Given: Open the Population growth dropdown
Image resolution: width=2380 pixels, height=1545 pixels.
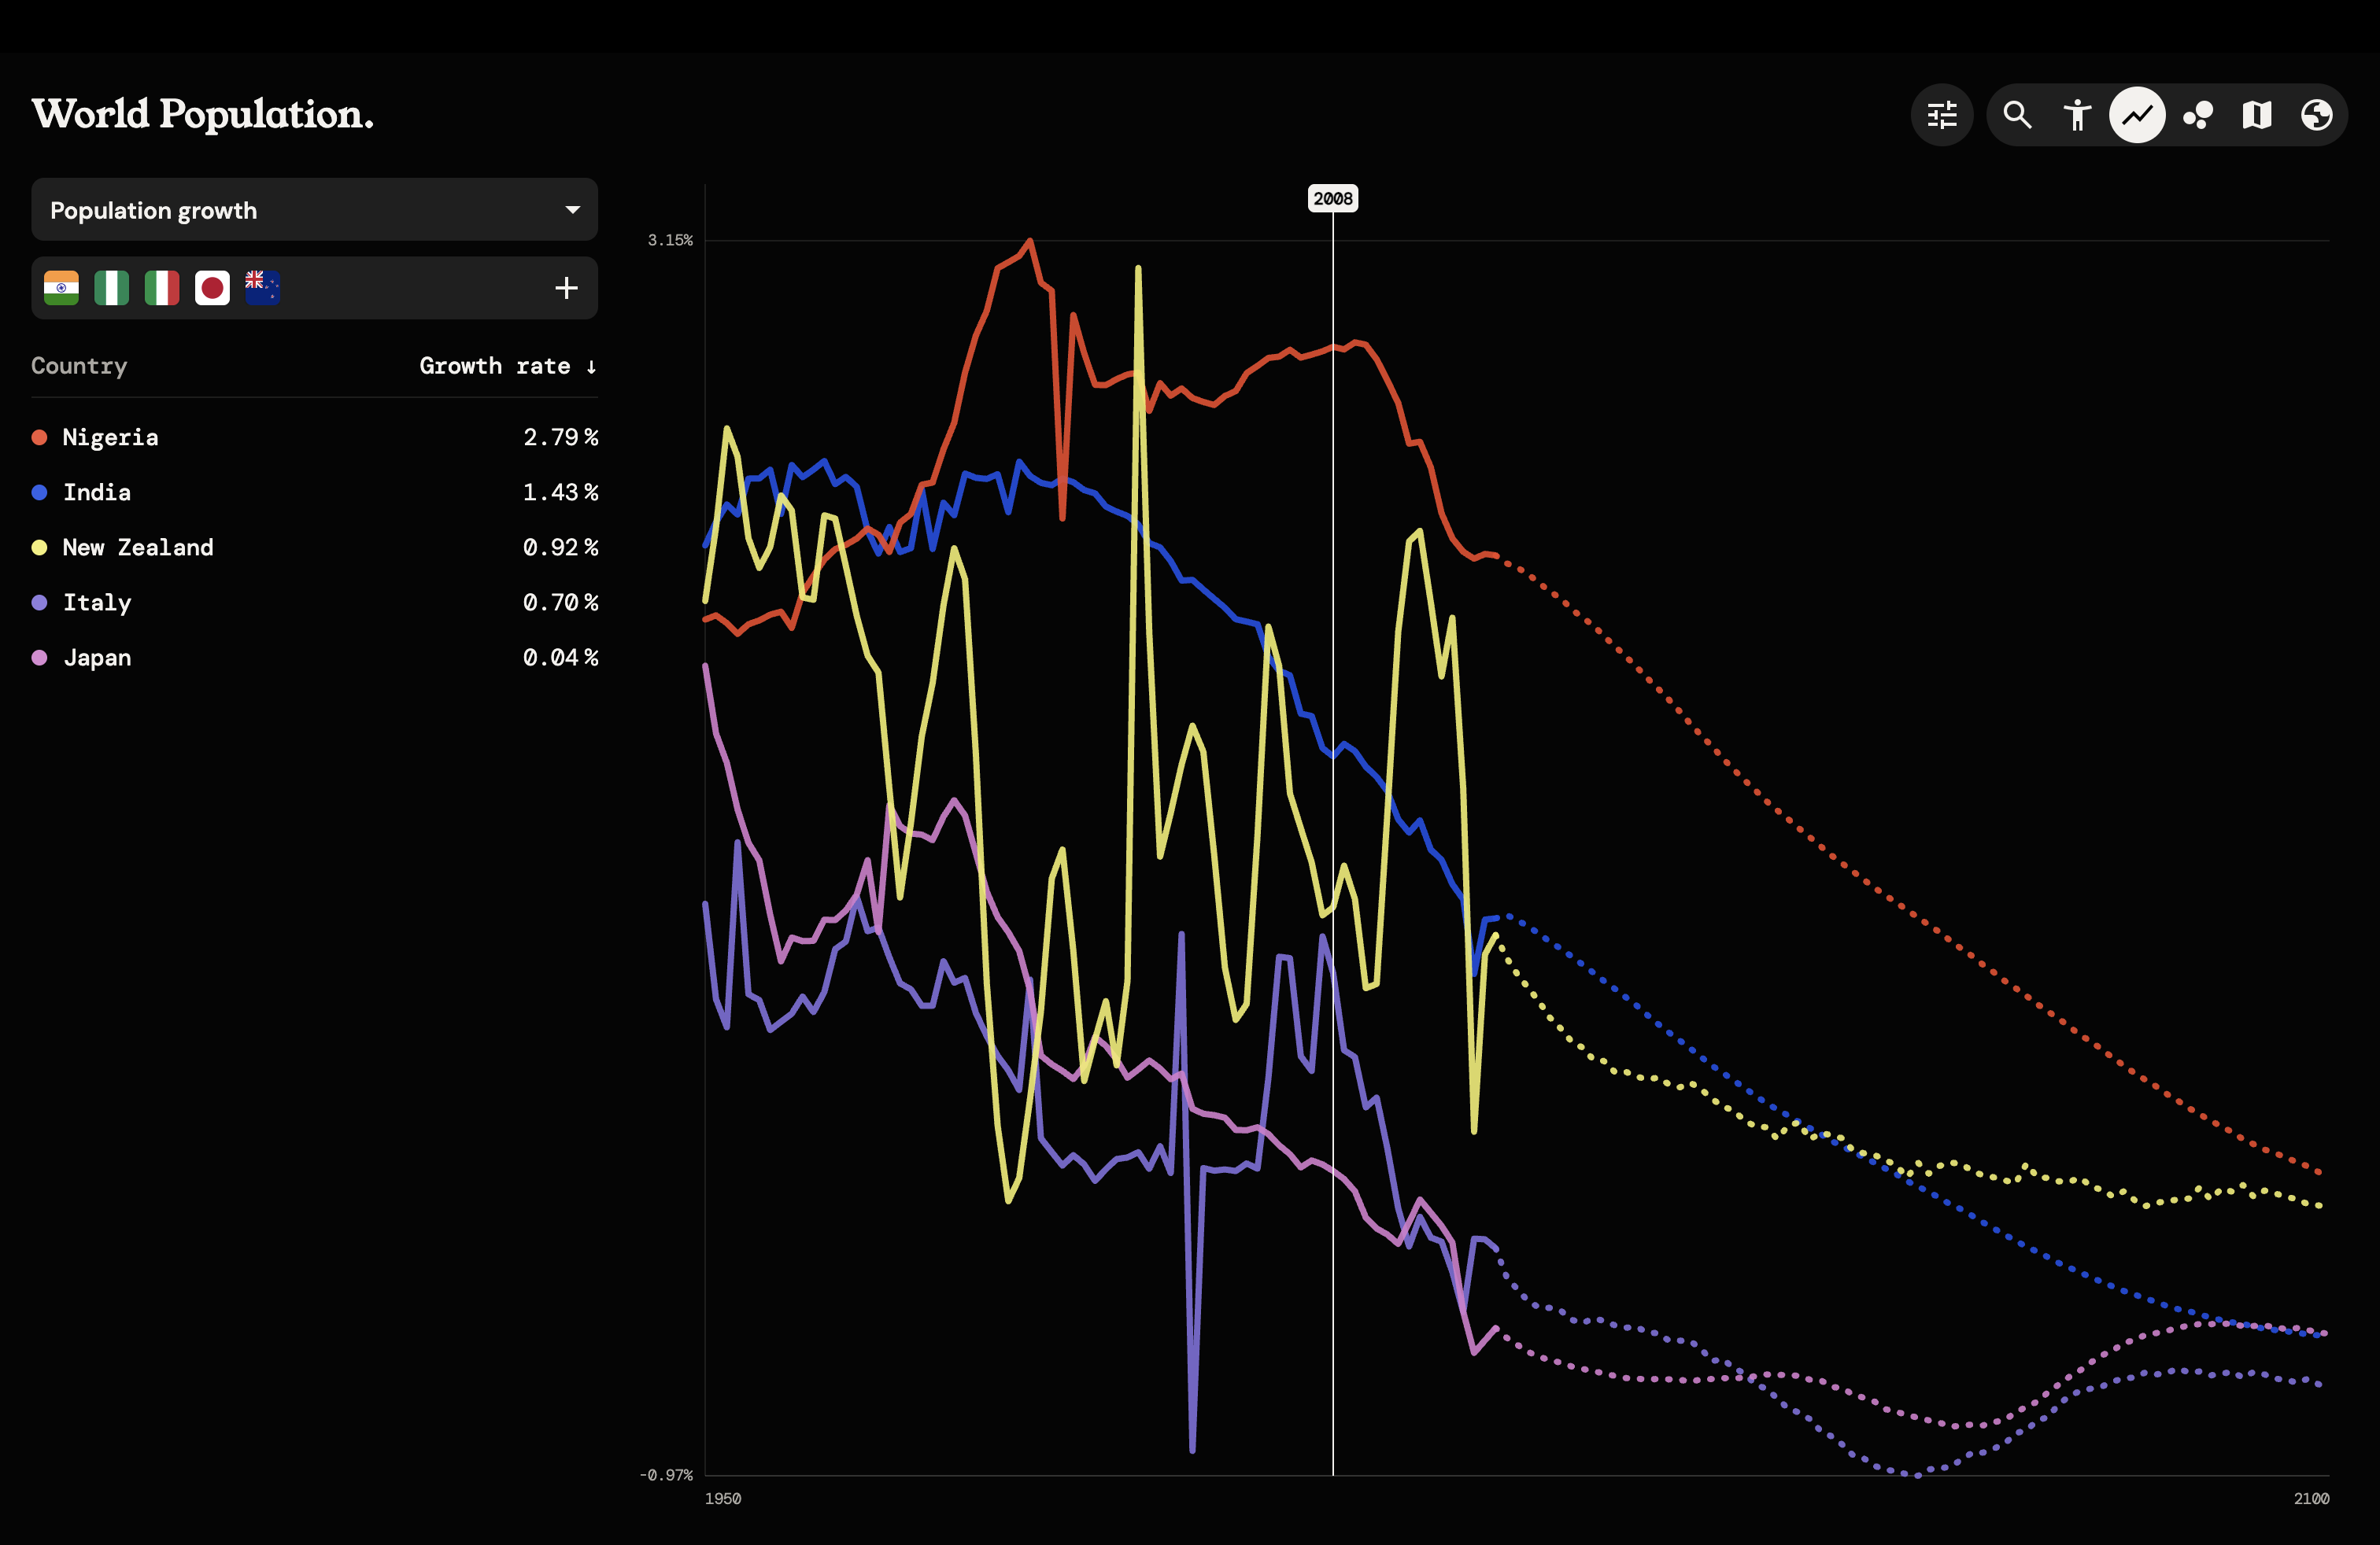Looking at the screenshot, I should point(314,210).
